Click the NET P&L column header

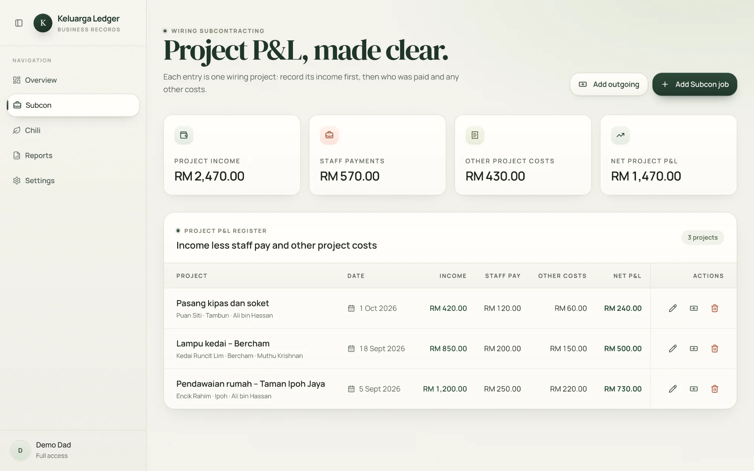click(627, 276)
